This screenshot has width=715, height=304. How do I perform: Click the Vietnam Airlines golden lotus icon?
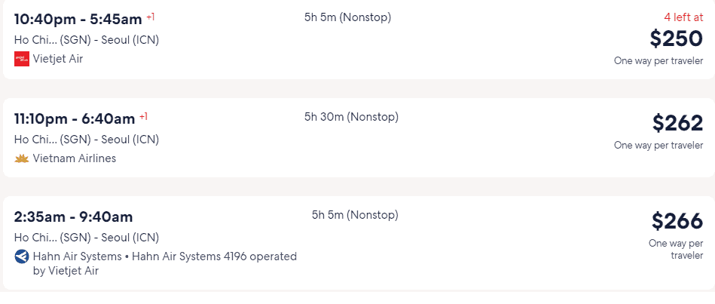21,158
